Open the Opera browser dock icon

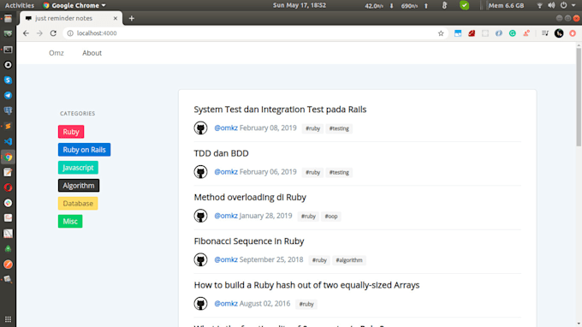pos(8,187)
